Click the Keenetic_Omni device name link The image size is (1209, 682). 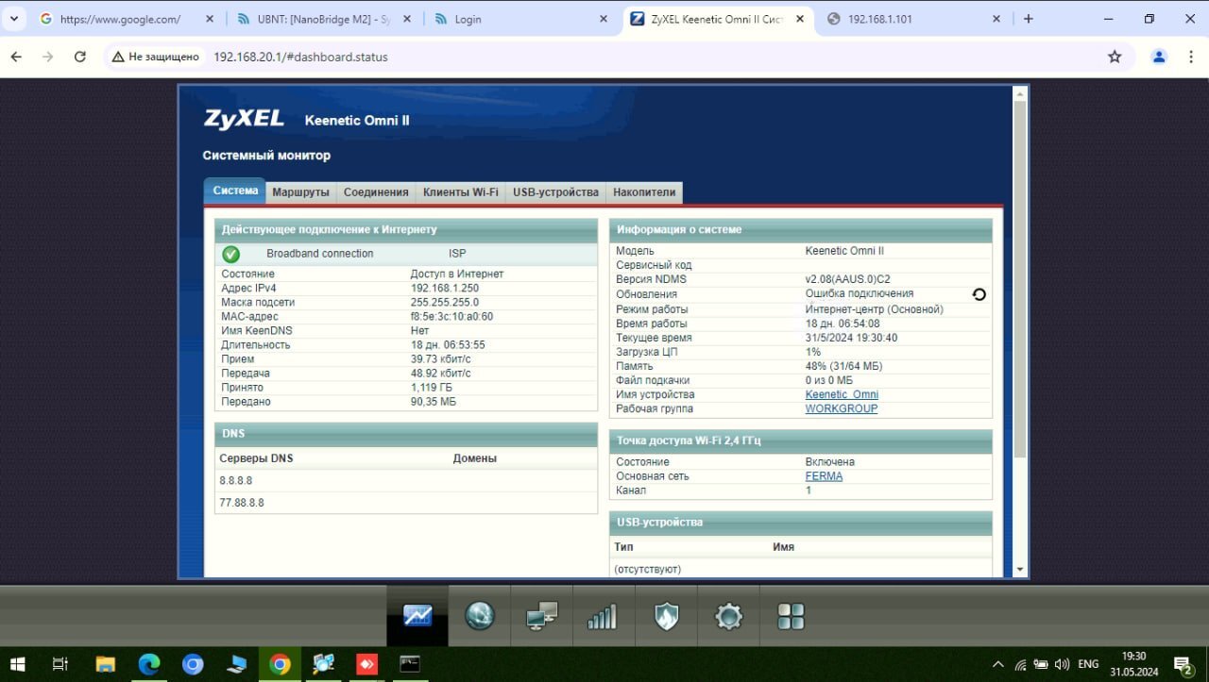(842, 394)
